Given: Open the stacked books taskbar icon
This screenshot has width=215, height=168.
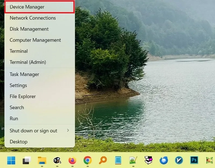Looking at the screenshot, I should tap(149, 160).
